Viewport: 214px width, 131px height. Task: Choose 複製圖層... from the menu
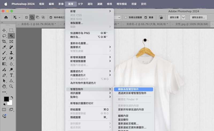coord(90,23)
